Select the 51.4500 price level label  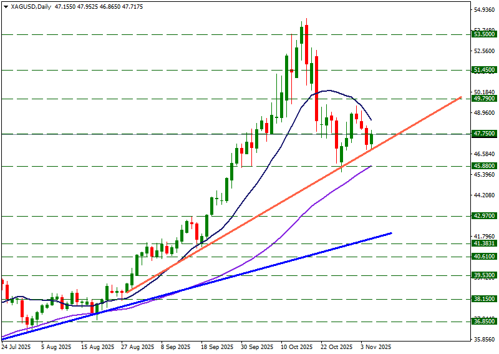(x=484, y=71)
